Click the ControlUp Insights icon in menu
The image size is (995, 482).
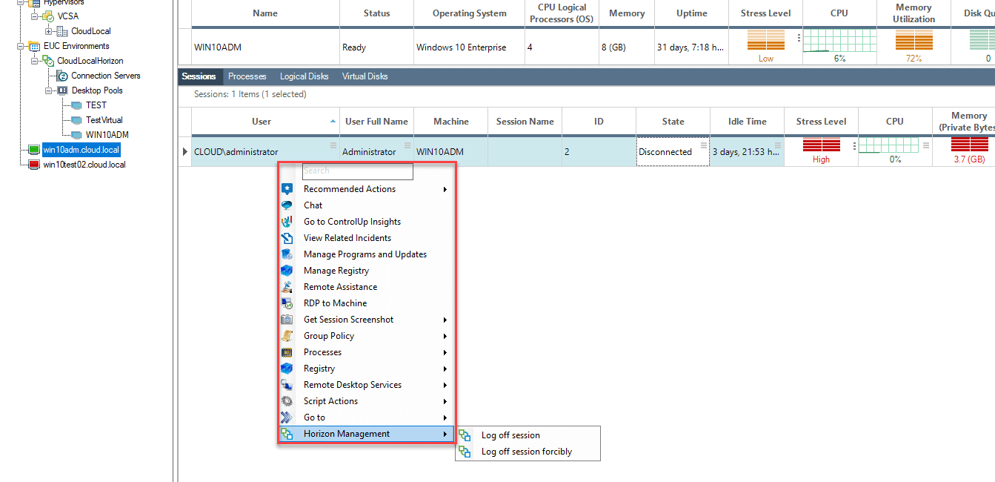tap(287, 222)
